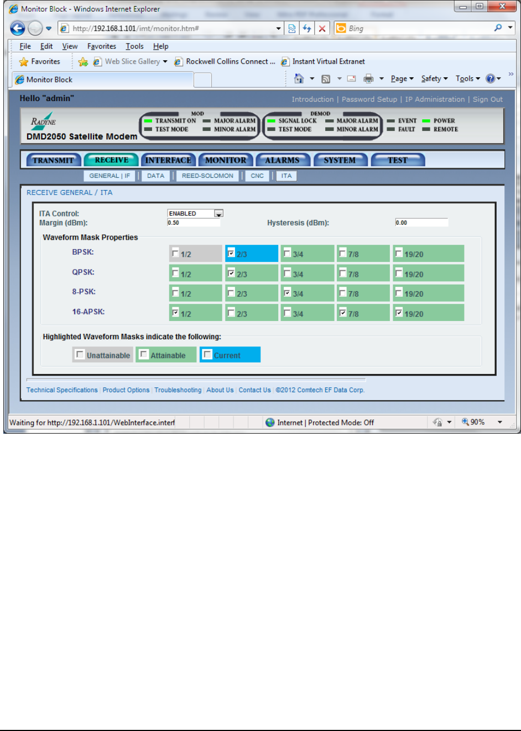Toggle the 16-APSK 19/20 checkbox
This screenshot has width=521, height=731.
click(x=399, y=313)
